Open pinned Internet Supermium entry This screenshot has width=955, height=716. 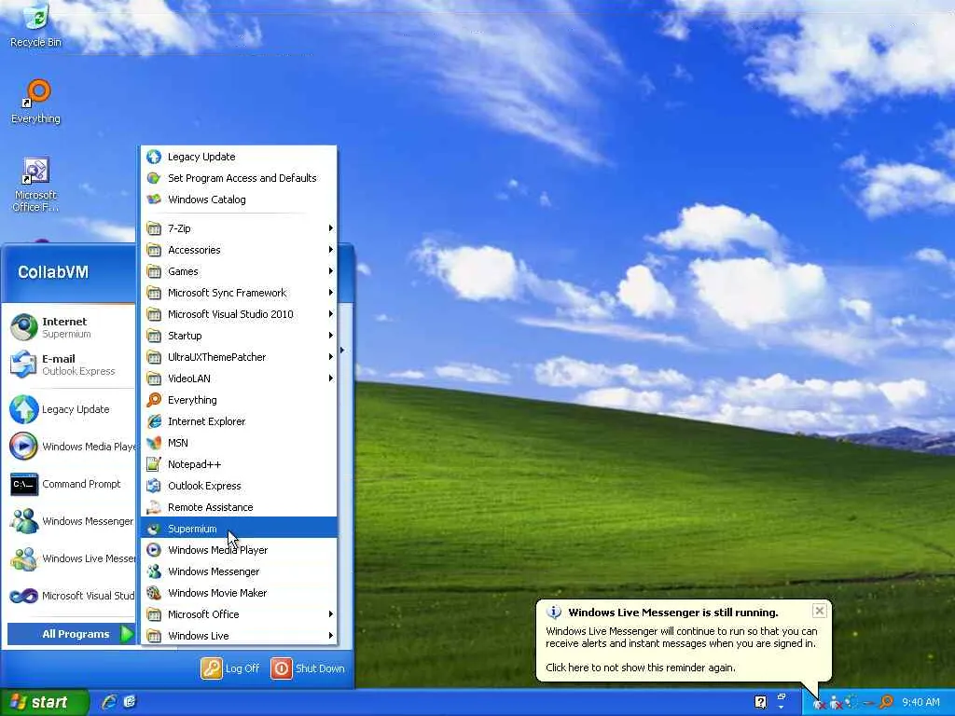coord(69,327)
